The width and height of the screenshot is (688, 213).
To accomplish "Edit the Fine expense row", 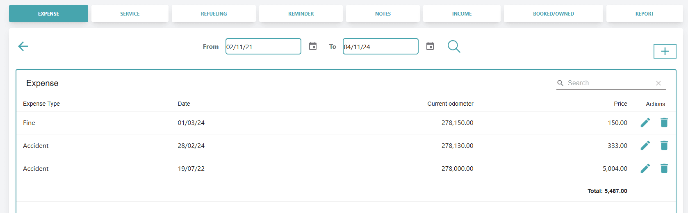I will coord(645,122).
